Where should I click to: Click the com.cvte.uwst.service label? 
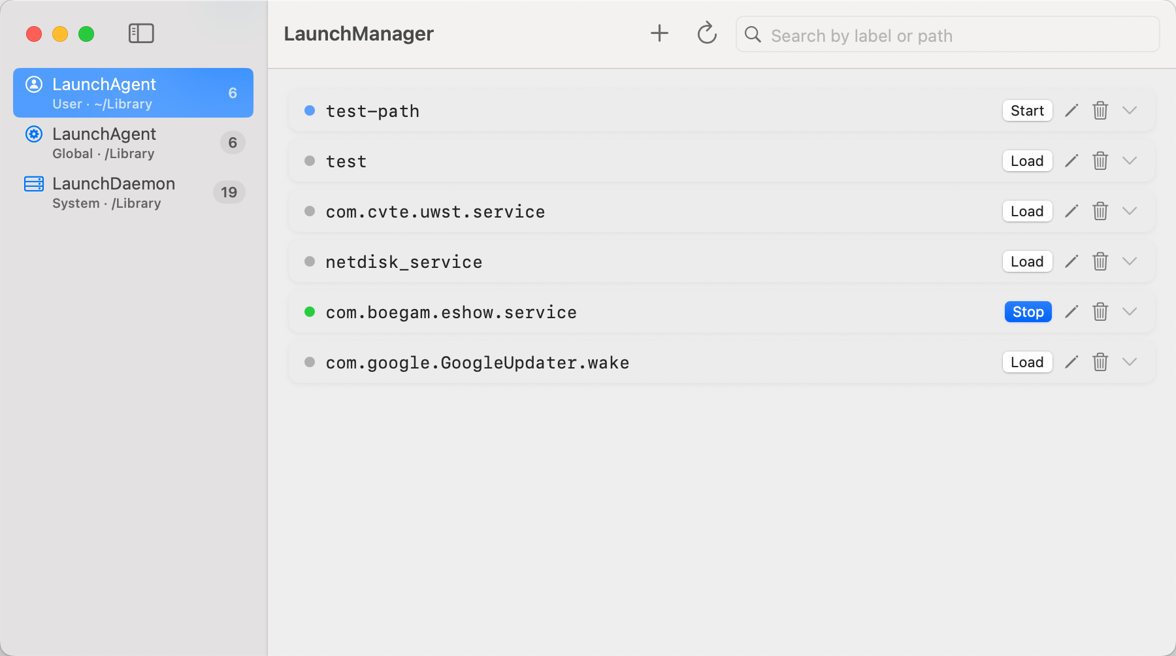[435, 212]
